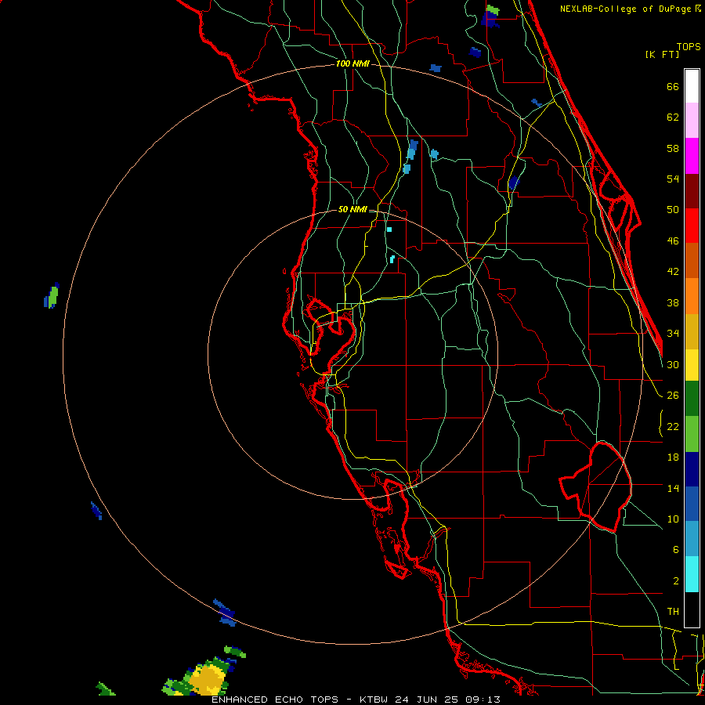Pick the cyan swatch near label 2
Viewport: 705px width, 705px height.
tap(692, 575)
